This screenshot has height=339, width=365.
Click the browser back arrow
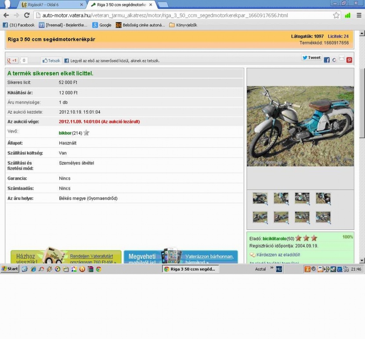[6, 15]
